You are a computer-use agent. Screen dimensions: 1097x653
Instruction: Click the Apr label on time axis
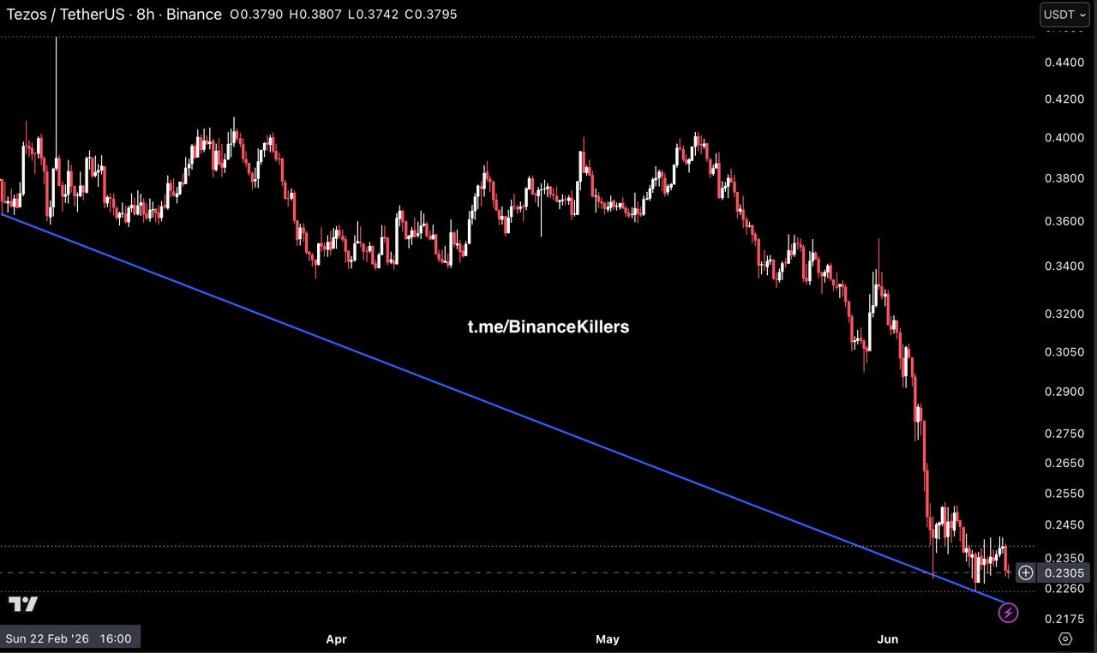point(337,638)
